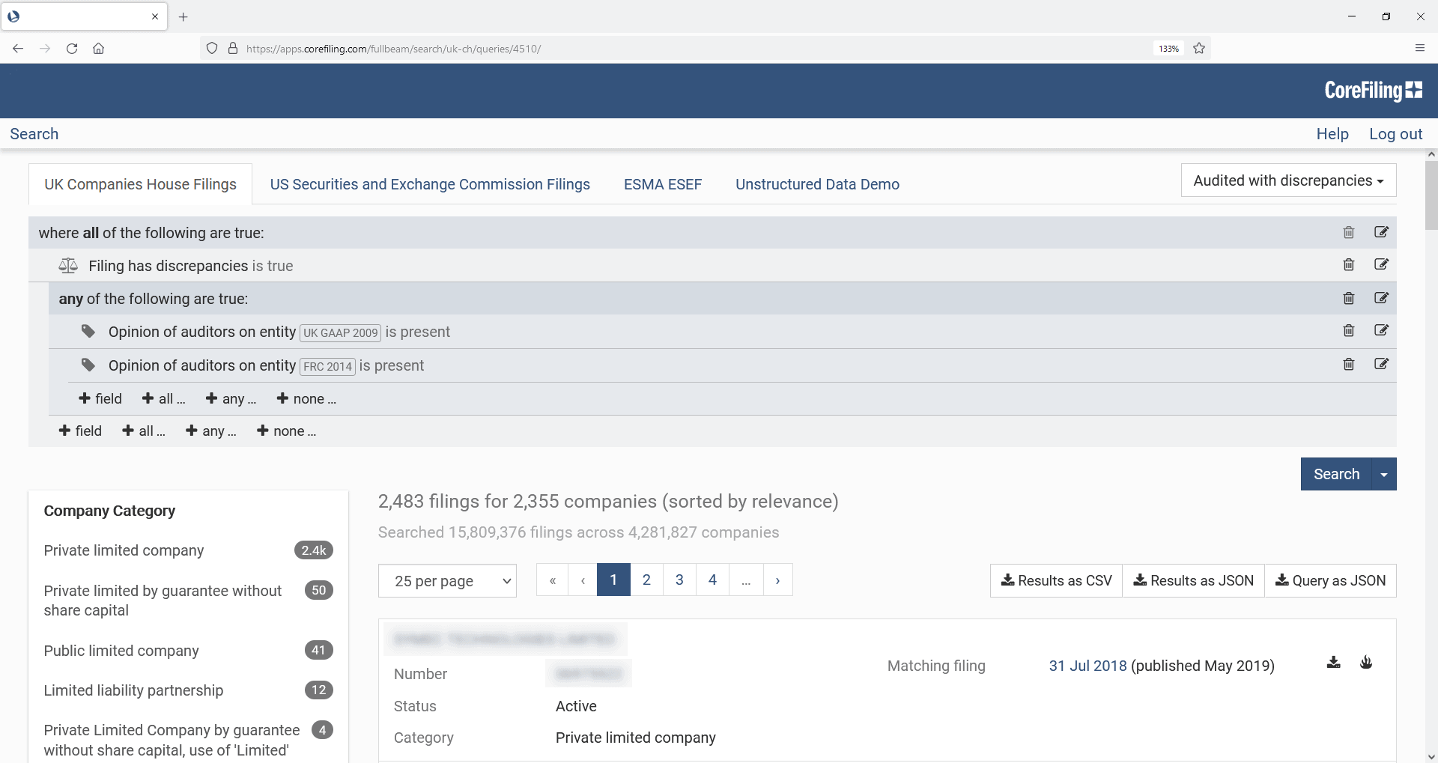Add an 'any' group inside the any group
The height and width of the screenshot is (763, 1438).
tap(231, 399)
